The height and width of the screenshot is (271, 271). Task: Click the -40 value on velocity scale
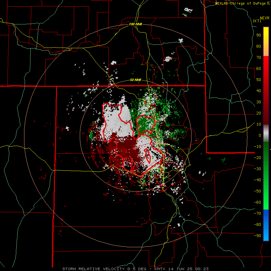pyautogui.click(x=257, y=180)
